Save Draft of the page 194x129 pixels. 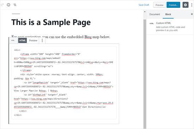(144, 5)
